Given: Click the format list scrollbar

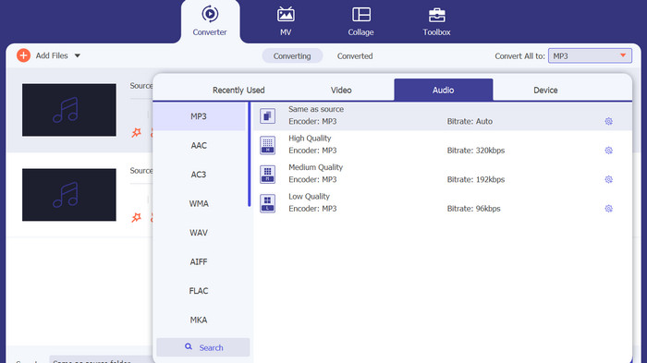Looking at the screenshot, I should pos(250,154).
